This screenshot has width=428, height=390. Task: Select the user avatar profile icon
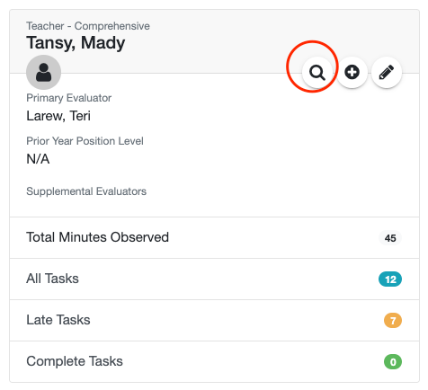pyautogui.click(x=44, y=72)
